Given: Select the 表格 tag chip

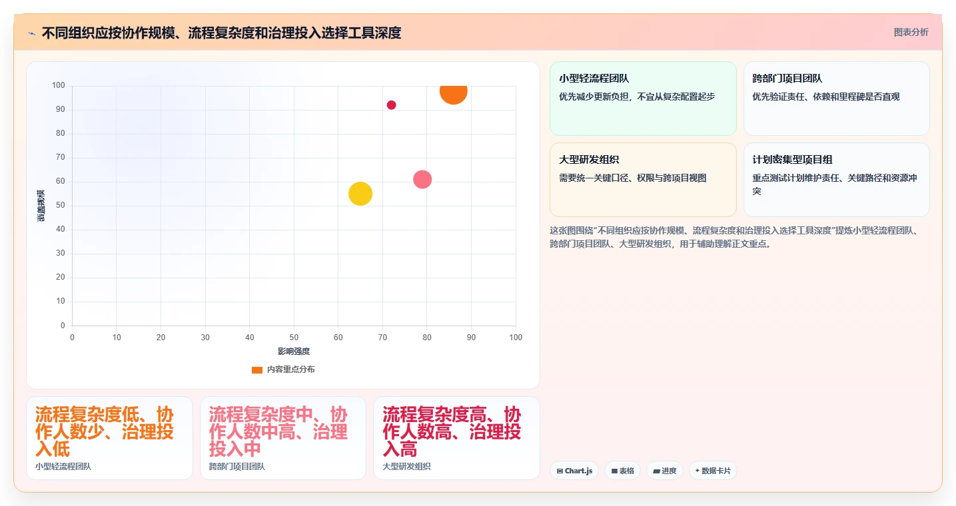Looking at the screenshot, I should (622, 471).
